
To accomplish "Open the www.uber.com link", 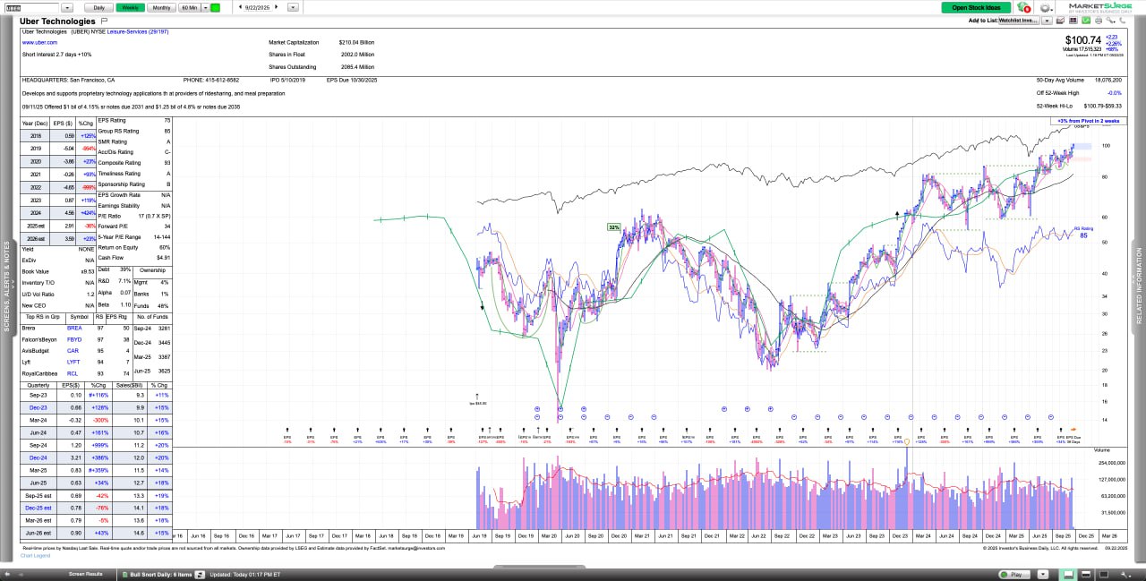I will (x=40, y=42).
